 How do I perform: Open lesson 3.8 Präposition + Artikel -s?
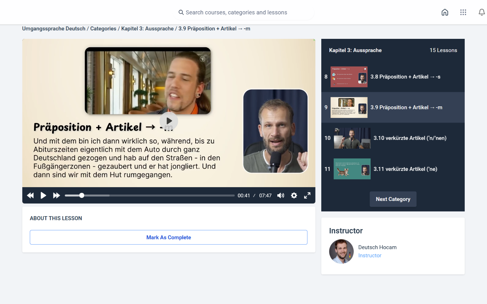click(405, 77)
